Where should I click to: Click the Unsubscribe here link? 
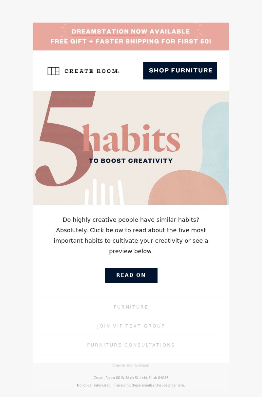pyautogui.click(x=170, y=385)
